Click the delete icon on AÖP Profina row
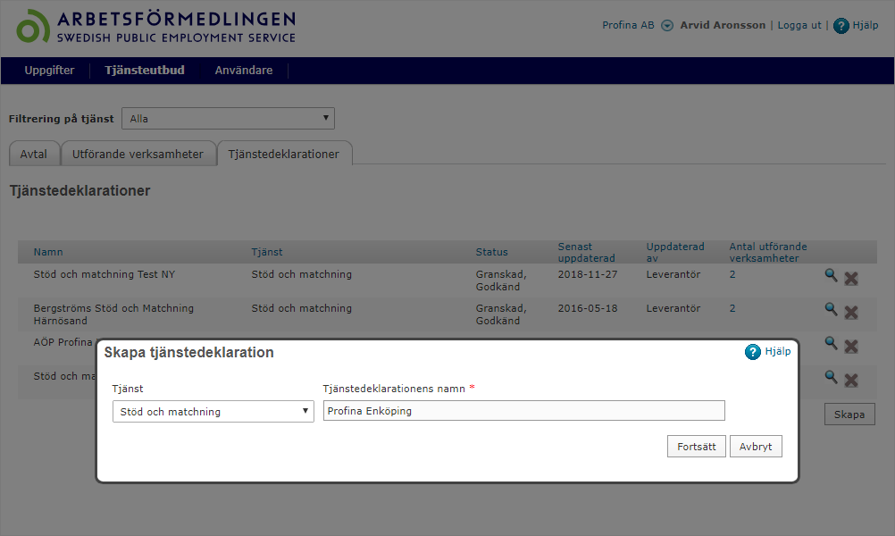895x536 pixels. tap(851, 346)
